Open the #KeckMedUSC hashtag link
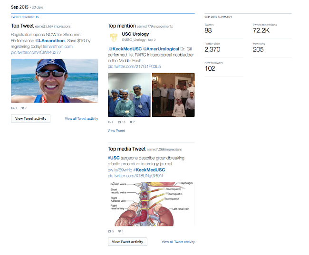This screenshot has width=309, height=255. (149, 170)
